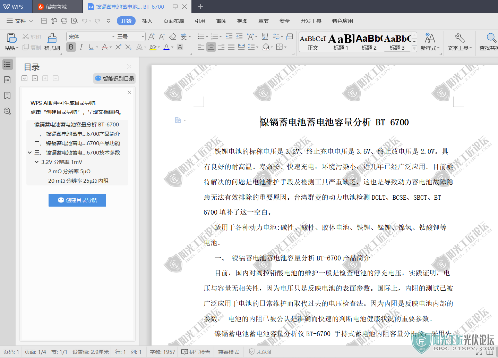Clear formatting with the eraser icon
498x358 pixels.
tap(173, 36)
